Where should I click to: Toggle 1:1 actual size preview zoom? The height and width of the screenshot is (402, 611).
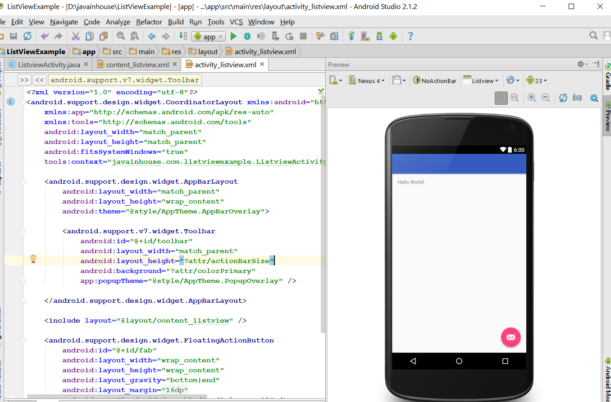click(x=515, y=98)
